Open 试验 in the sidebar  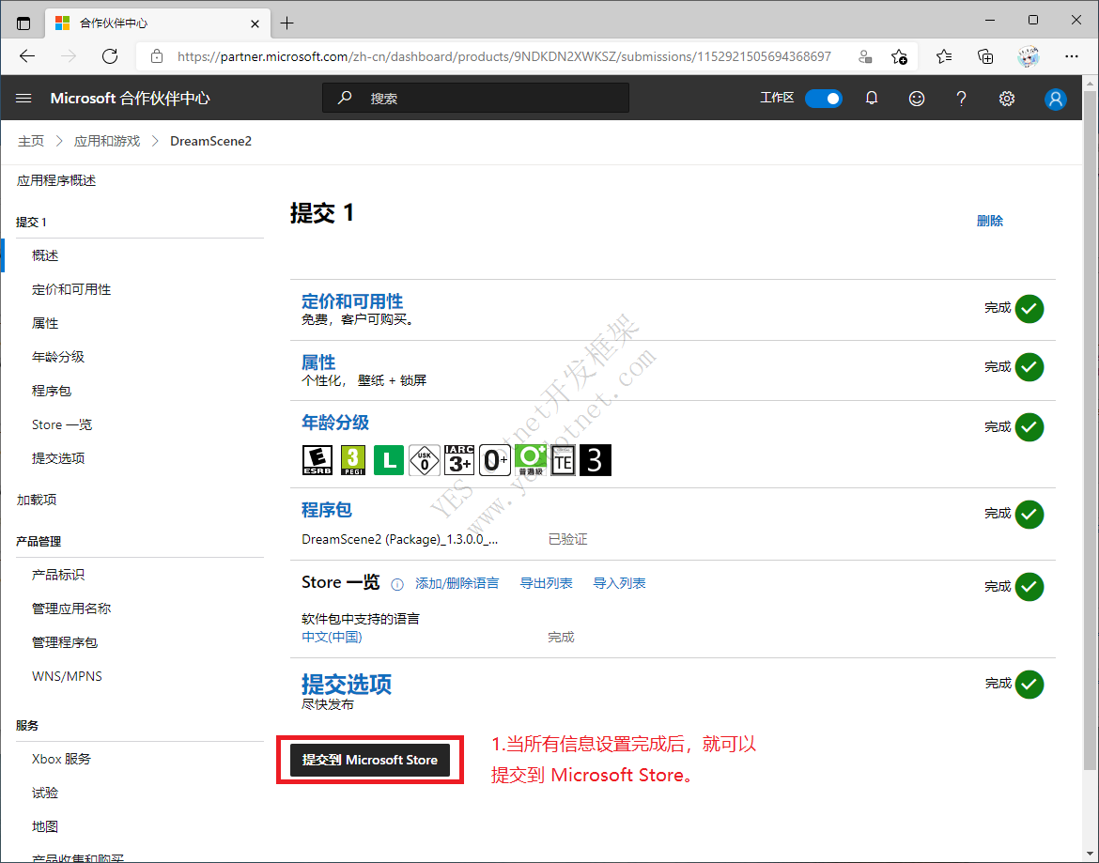45,793
